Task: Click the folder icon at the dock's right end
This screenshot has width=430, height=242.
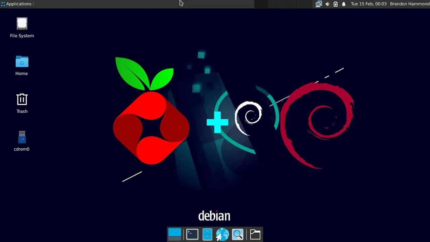Action: point(255,234)
